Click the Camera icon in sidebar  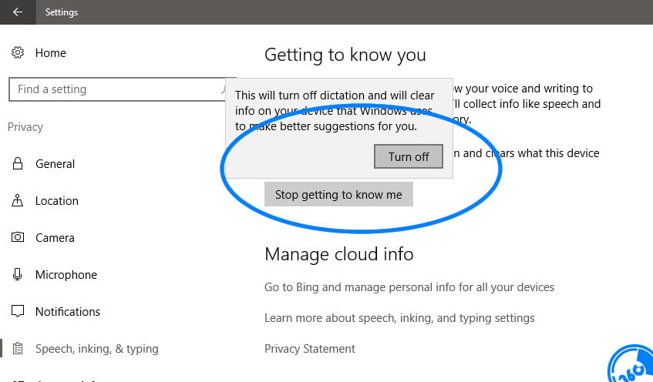click(18, 238)
